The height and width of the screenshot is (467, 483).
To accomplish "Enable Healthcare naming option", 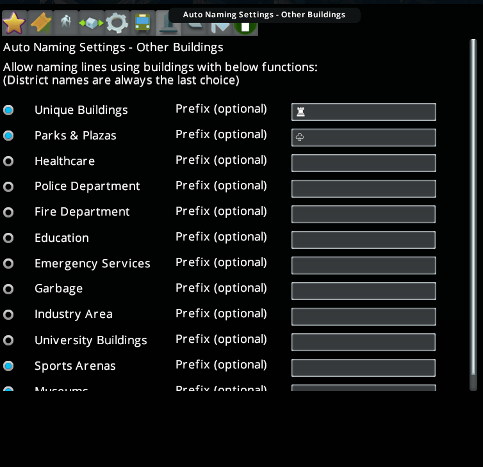I will pos(8,161).
